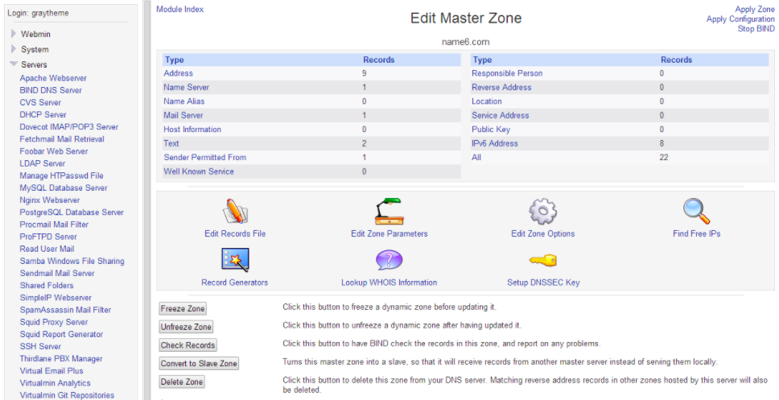
Task: Click the Edit Zone Options label
Action: 542,233
